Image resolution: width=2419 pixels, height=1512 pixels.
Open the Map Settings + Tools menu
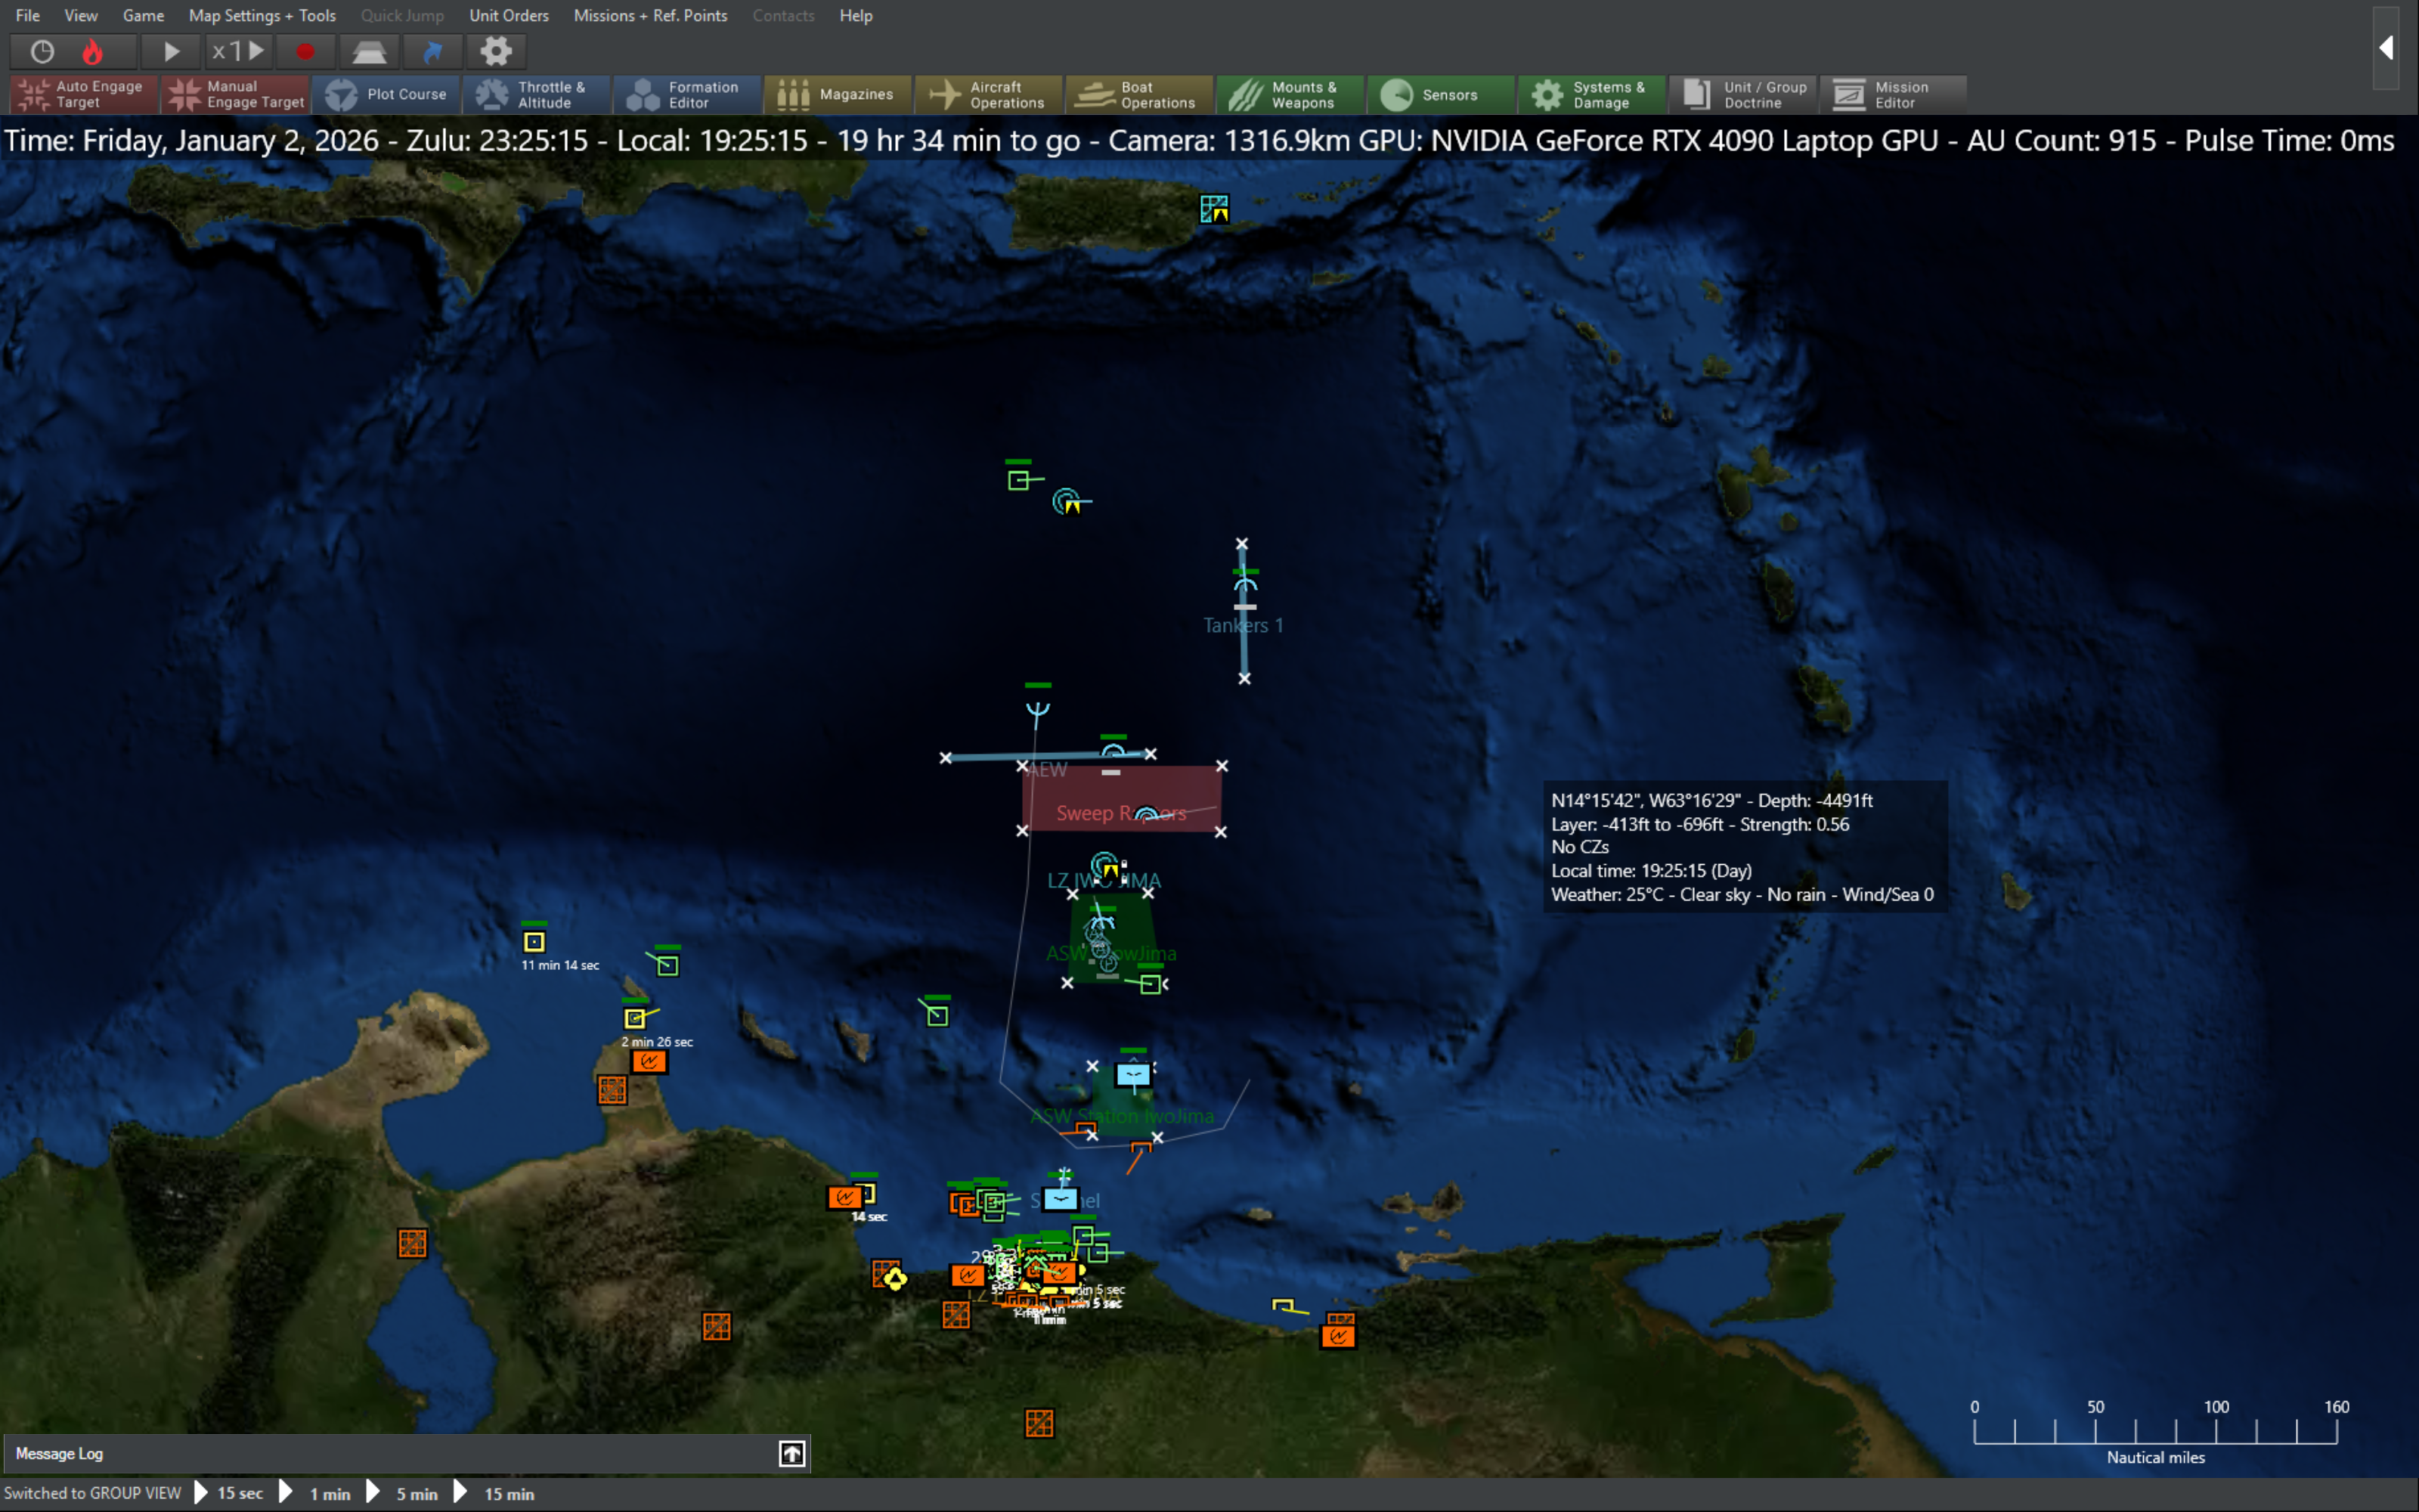click(262, 16)
